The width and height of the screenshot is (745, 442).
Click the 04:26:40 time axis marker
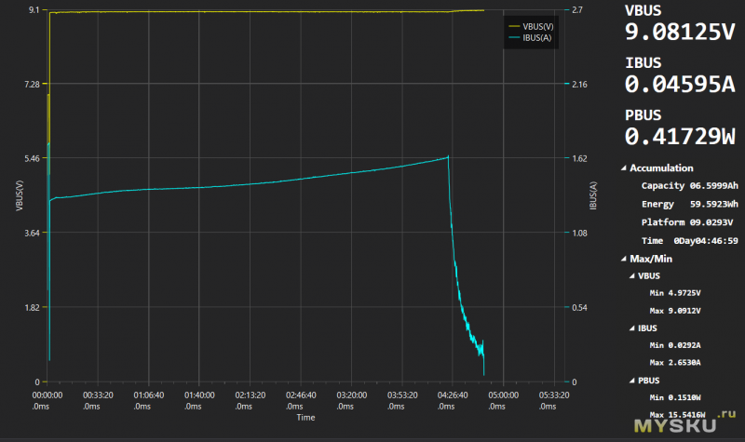click(453, 395)
